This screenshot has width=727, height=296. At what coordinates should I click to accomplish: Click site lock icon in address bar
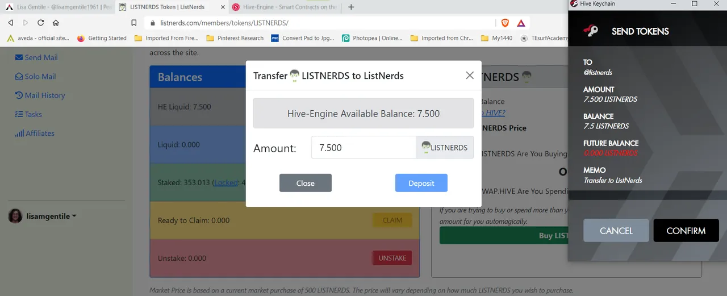pos(152,23)
